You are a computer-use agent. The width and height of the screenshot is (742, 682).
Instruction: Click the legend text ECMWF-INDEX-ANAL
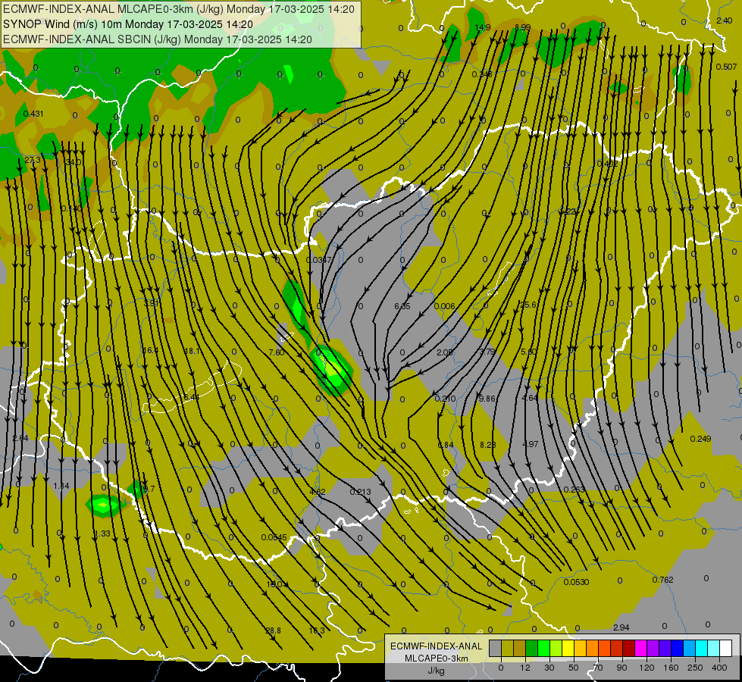[x=437, y=646]
